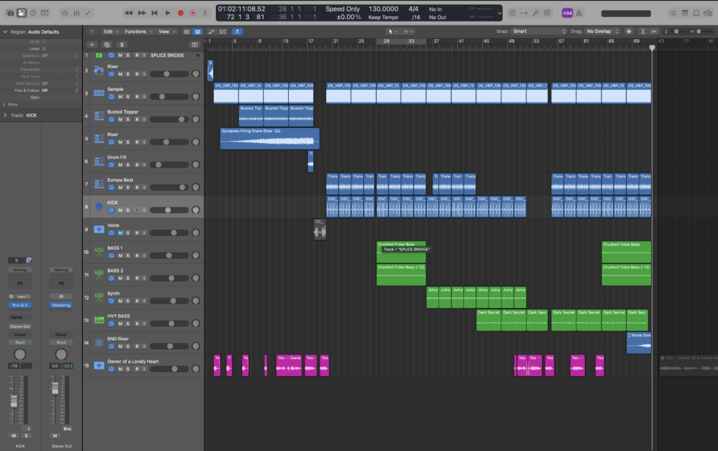Click the add new track plus button

pos(91,44)
